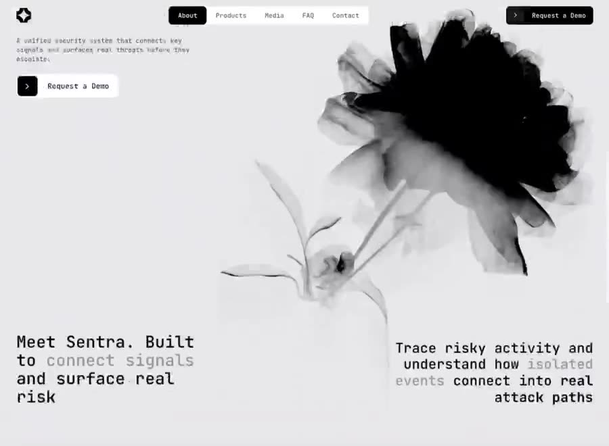Viewport: 609px width, 446px height.
Task: Click Request a Demo below the tagline
Action: (x=68, y=86)
